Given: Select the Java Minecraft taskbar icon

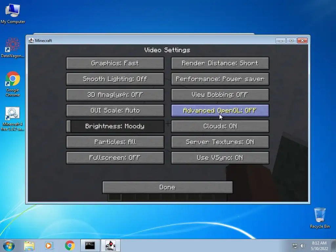Looking at the screenshot, I should [110, 245].
